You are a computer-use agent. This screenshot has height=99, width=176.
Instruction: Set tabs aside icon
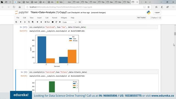(x=6, y=2)
